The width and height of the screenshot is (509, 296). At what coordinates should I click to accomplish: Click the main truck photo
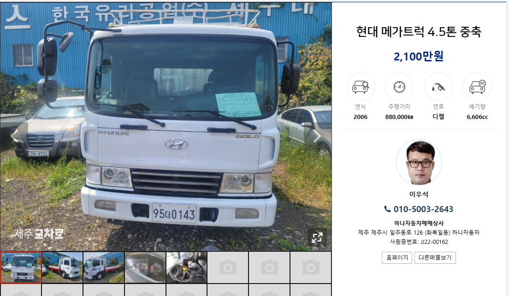pos(166,127)
